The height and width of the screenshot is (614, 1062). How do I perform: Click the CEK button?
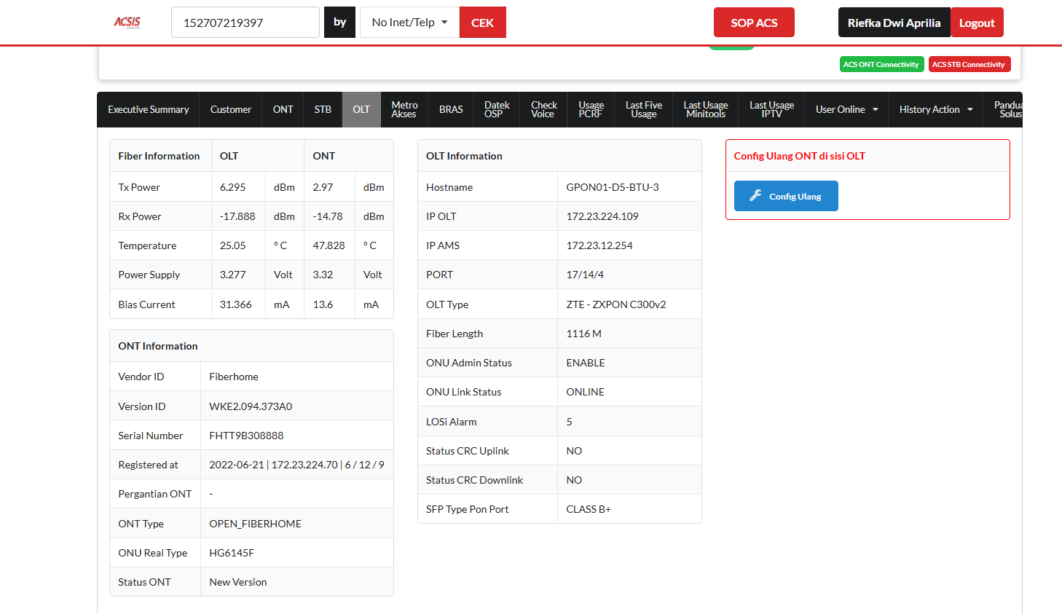[482, 23]
